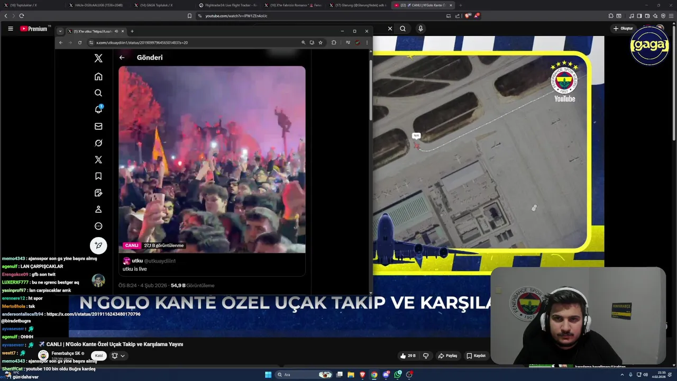The height and width of the screenshot is (381, 677).
Task: Zoom magnifier icon in popup address bar
Action: tap(303, 42)
